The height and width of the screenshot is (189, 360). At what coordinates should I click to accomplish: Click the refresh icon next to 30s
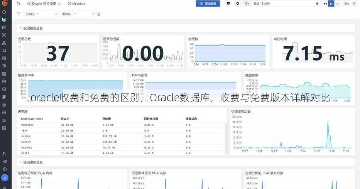354,3
